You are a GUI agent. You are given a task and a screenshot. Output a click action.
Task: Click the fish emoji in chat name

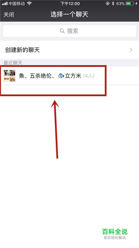pos(61,76)
